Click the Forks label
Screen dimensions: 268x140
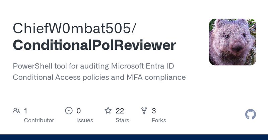(x=159, y=120)
